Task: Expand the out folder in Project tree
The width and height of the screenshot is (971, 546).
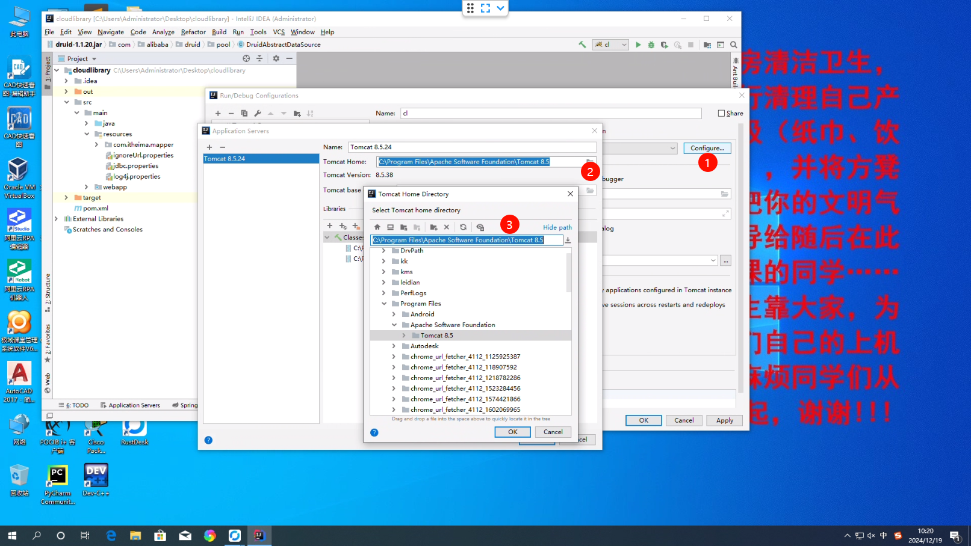Action: (x=66, y=91)
